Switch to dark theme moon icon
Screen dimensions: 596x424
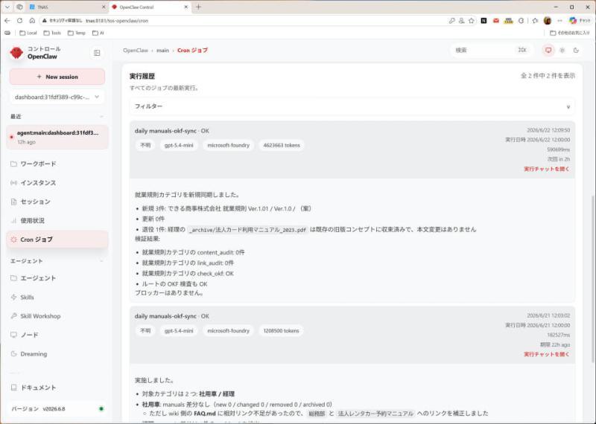click(576, 50)
